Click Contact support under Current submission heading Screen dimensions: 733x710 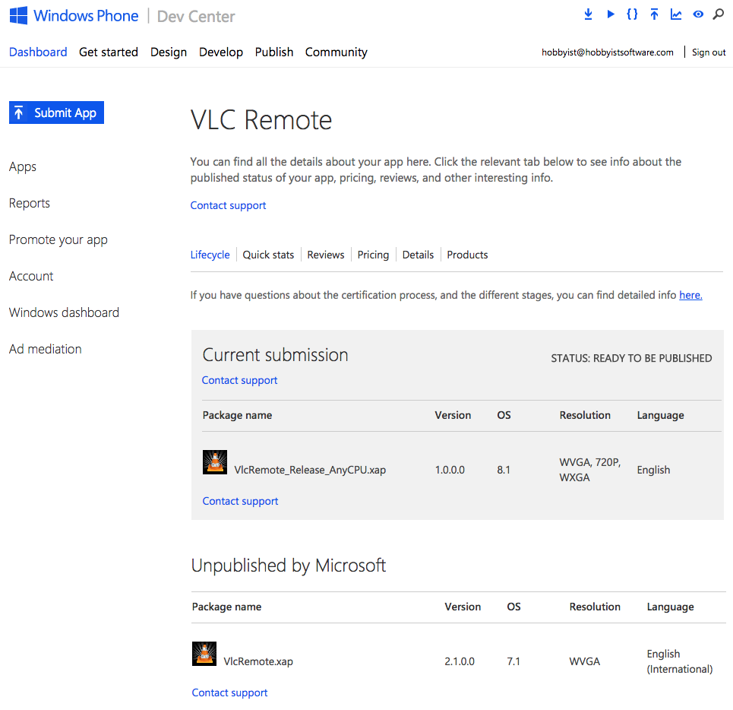239,380
